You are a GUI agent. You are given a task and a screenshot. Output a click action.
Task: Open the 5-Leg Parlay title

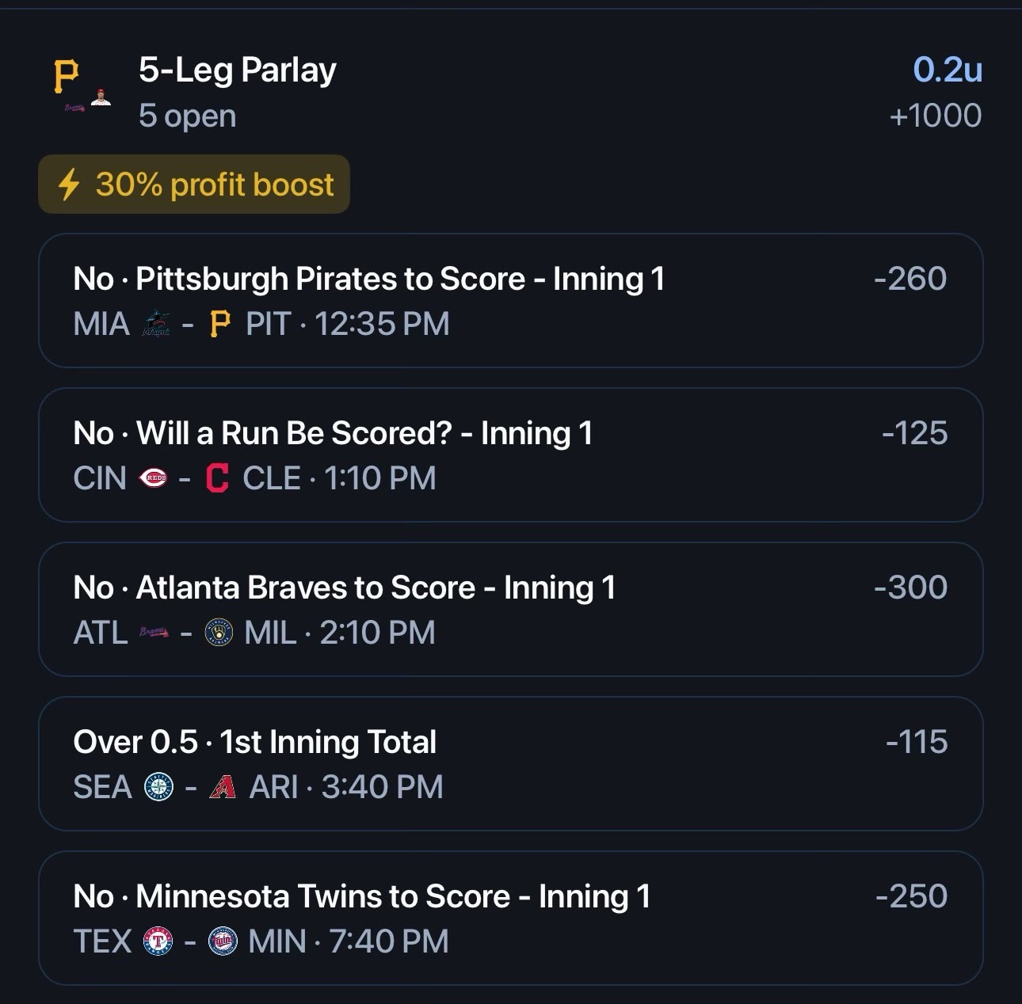click(x=238, y=70)
